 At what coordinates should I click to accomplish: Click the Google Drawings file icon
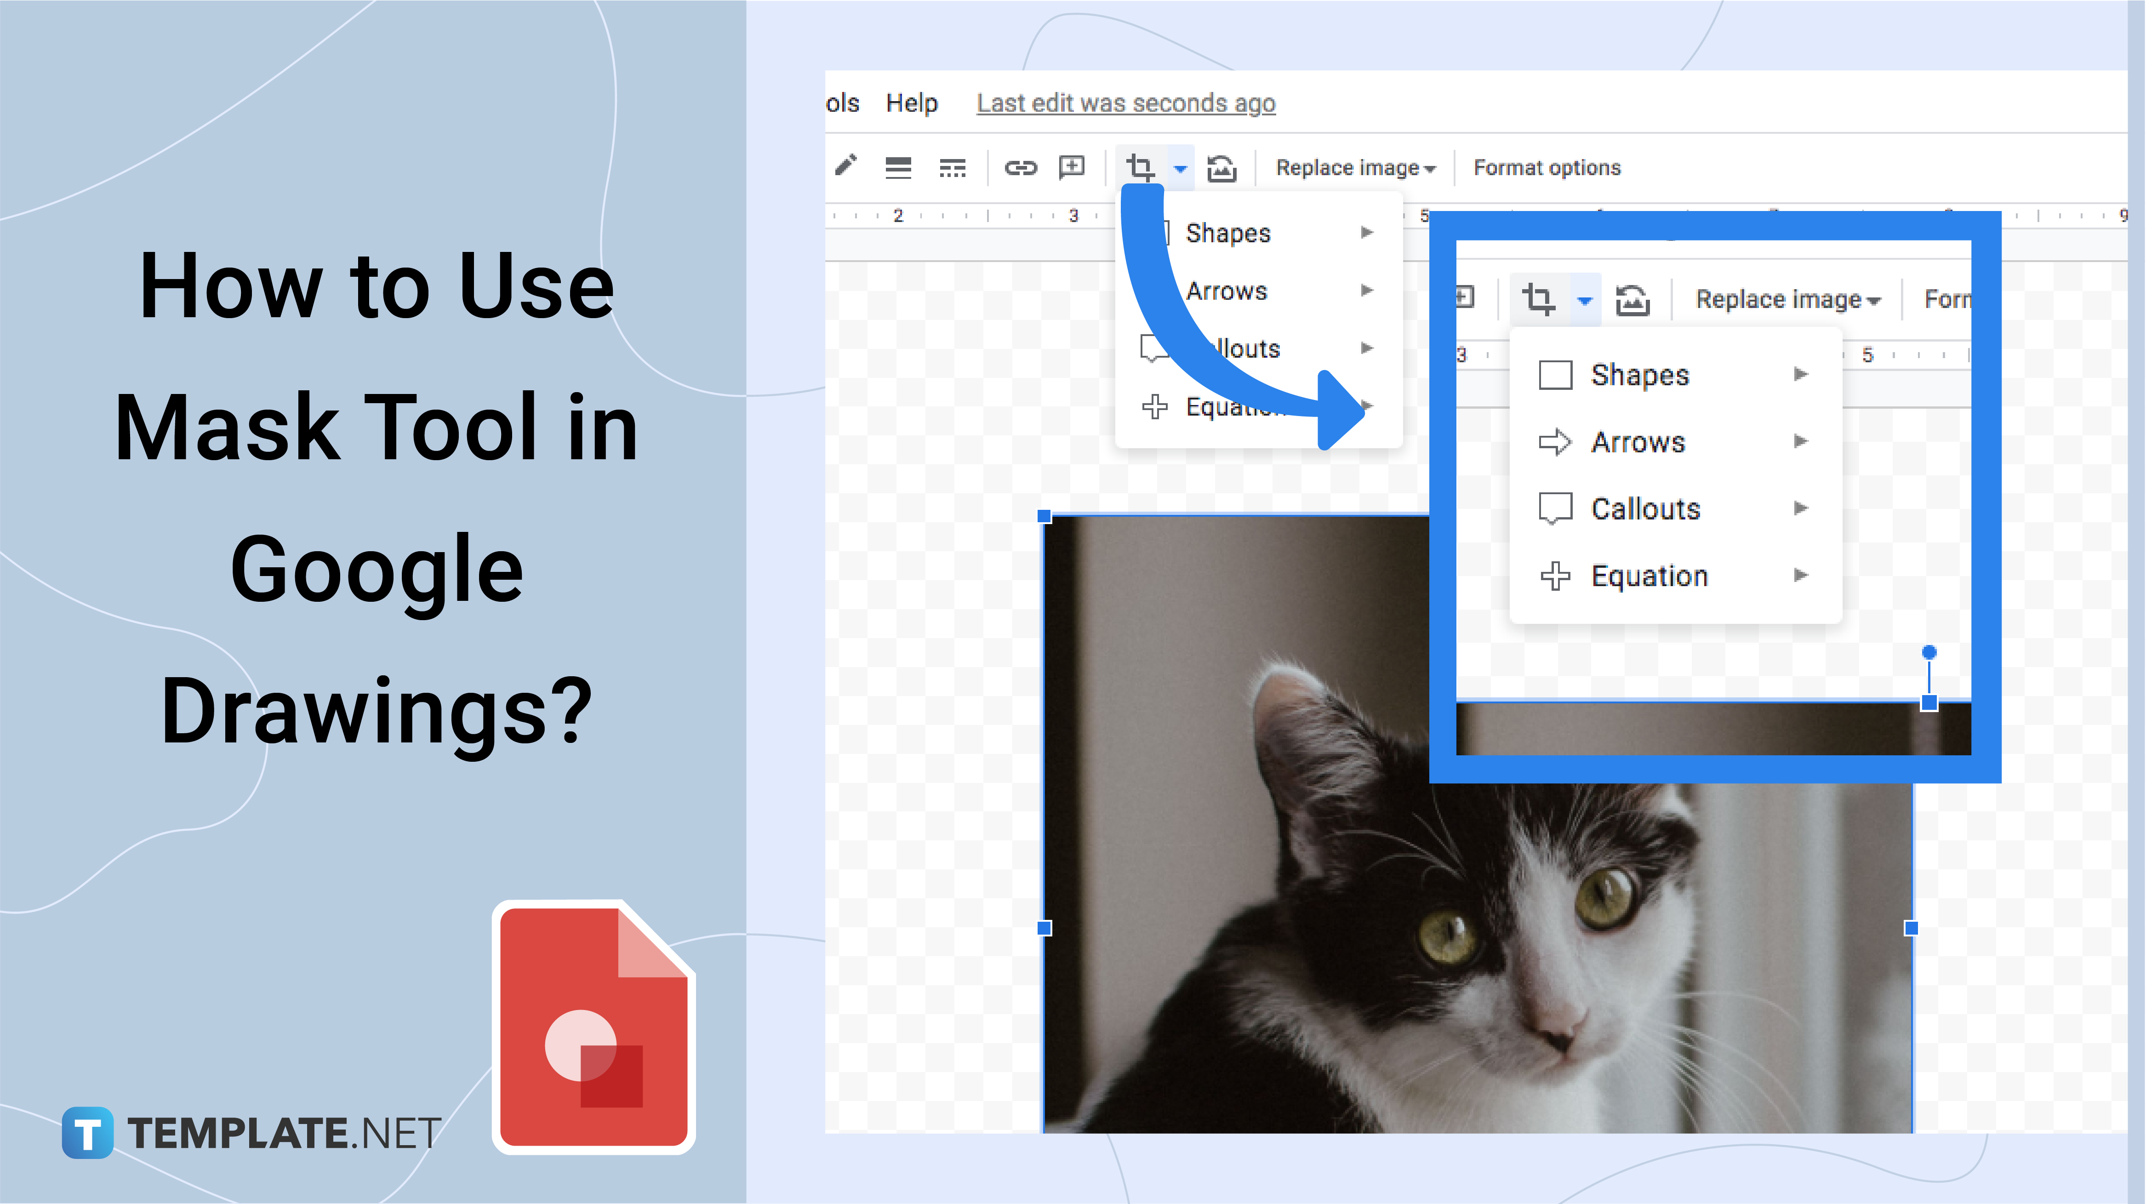tap(594, 1027)
